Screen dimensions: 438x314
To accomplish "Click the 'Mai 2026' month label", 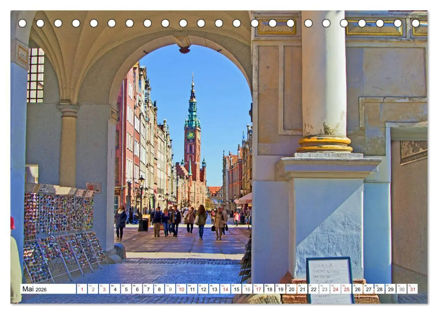I will 34,289.
